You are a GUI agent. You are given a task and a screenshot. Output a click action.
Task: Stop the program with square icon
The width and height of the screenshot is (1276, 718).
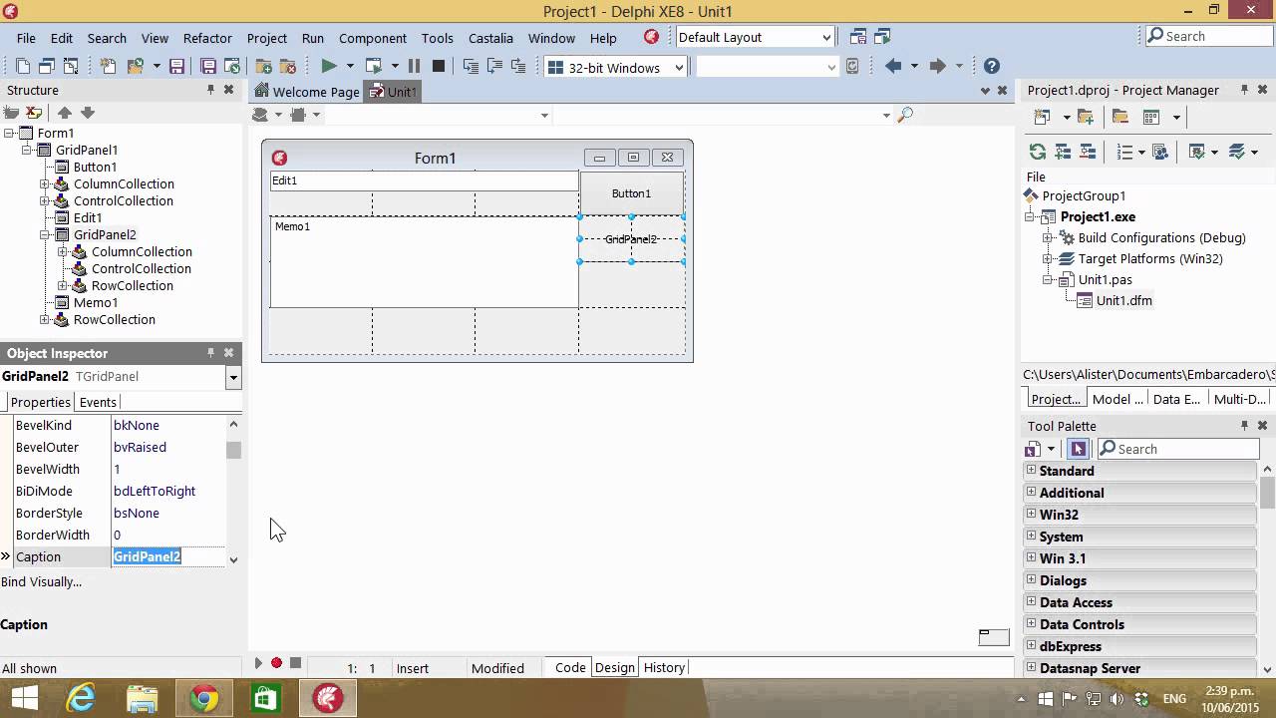coord(439,66)
